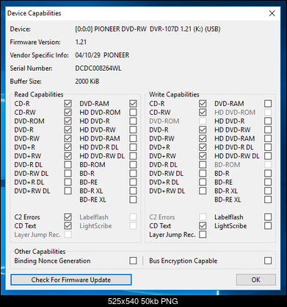The width and height of the screenshot is (287, 307).
Task: Click the OK button
Action: coord(256,280)
